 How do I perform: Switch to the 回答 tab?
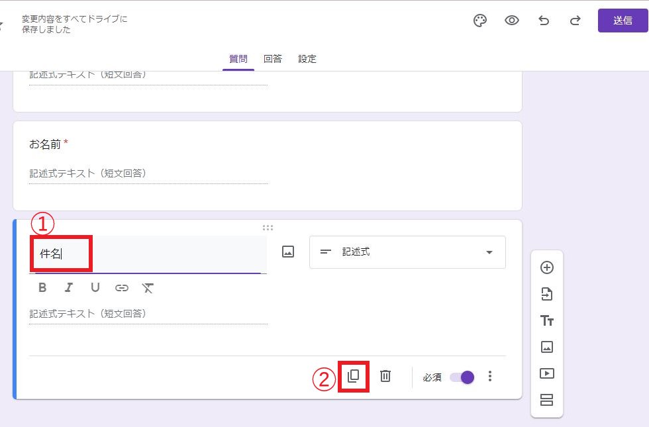272,59
